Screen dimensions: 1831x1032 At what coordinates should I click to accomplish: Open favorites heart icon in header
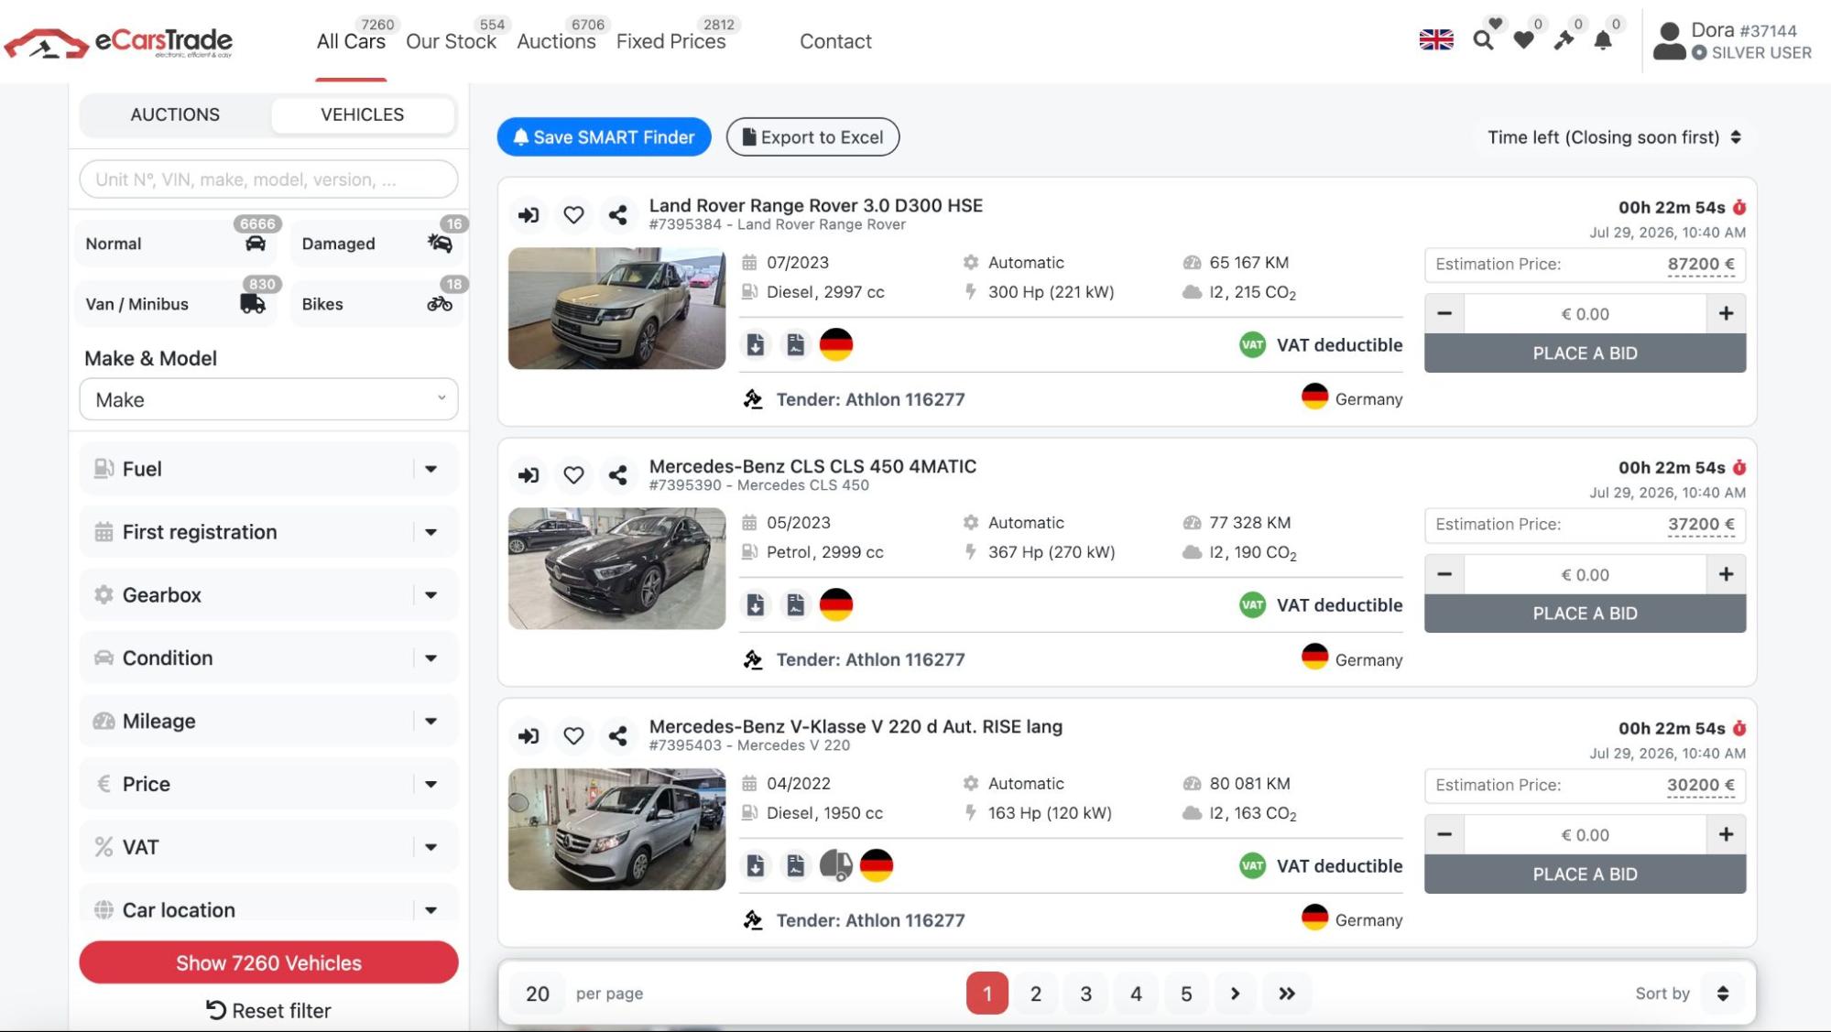coord(1523,40)
